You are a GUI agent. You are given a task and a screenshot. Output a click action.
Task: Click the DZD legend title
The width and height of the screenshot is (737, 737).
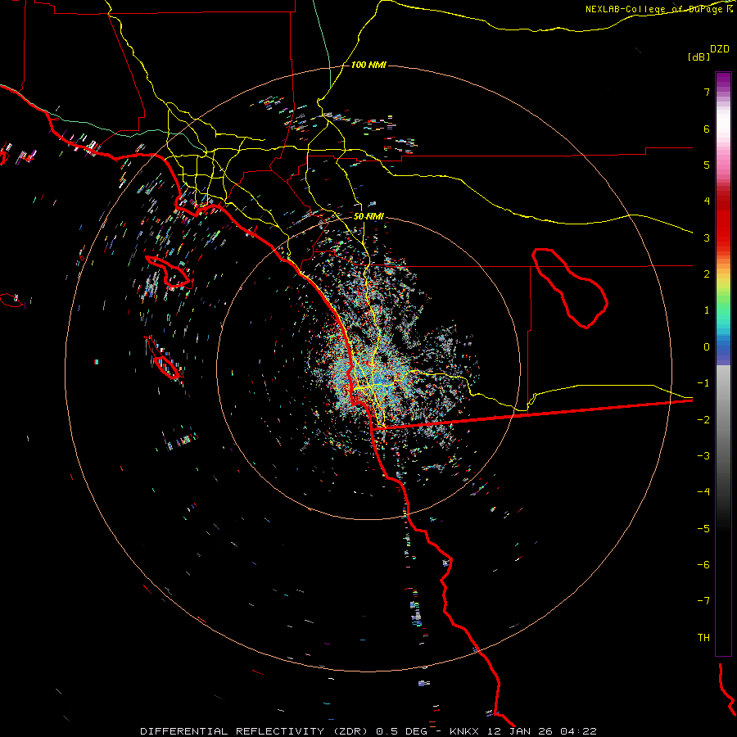(x=720, y=49)
